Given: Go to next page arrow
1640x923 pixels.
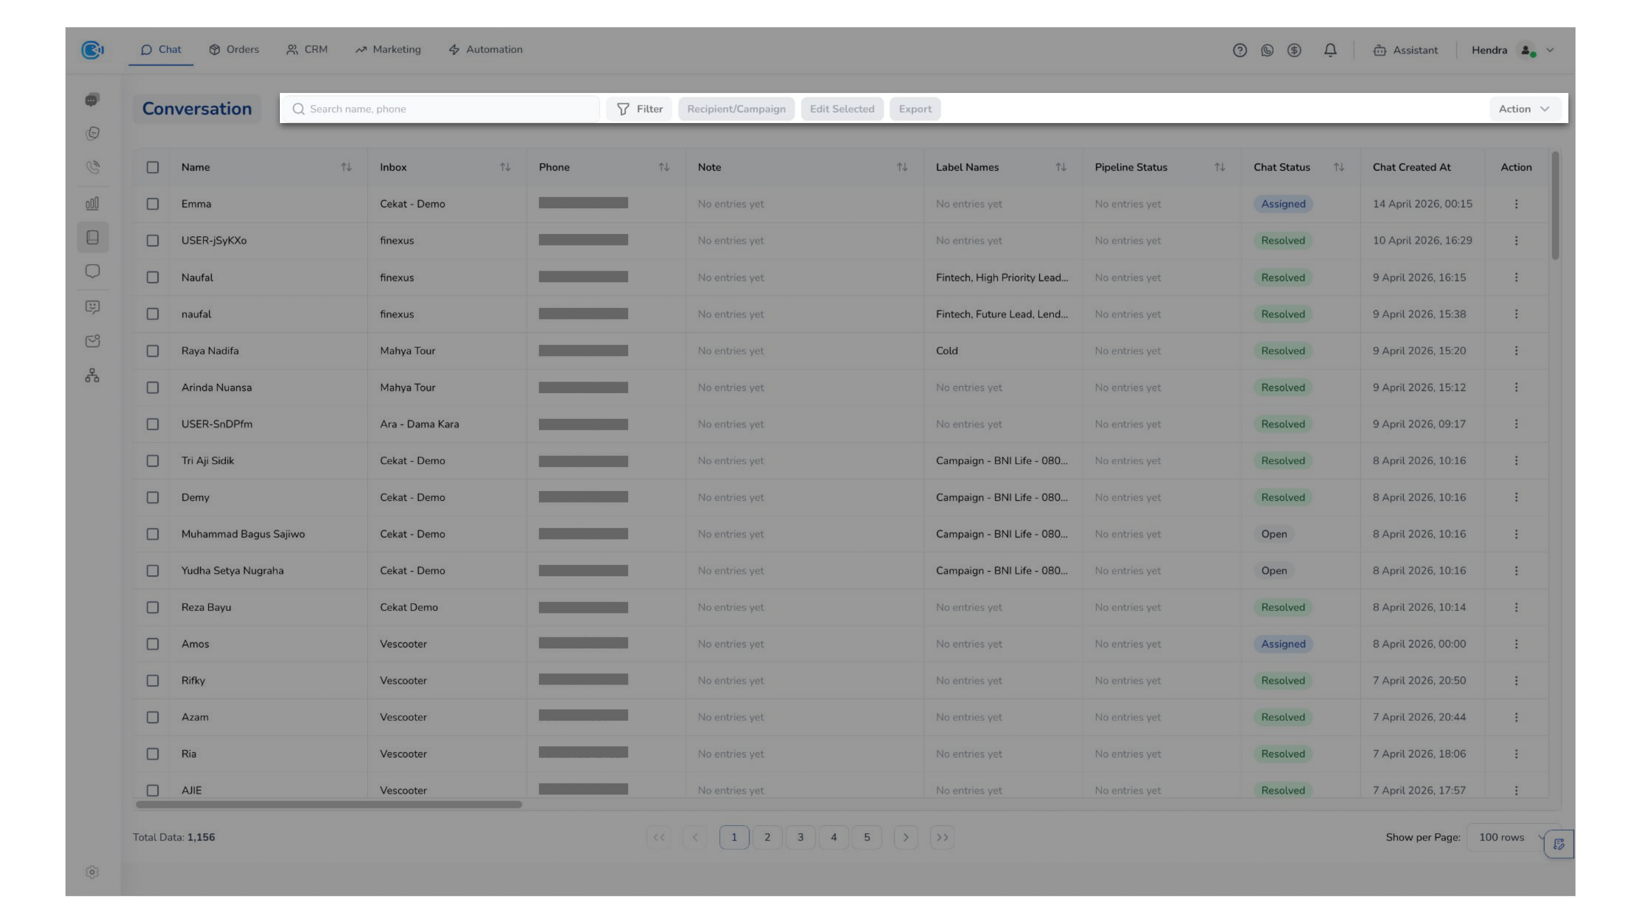Looking at the screenshot, I should (906, 838).
